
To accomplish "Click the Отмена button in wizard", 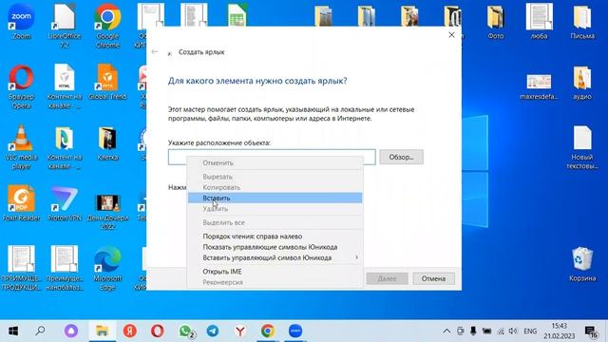I will click(x=433, y=278).
